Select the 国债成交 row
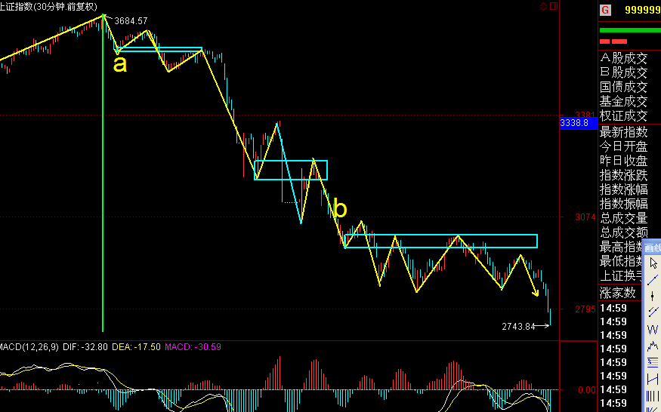The height and width of the screenshot is (412, 661). 624,87
